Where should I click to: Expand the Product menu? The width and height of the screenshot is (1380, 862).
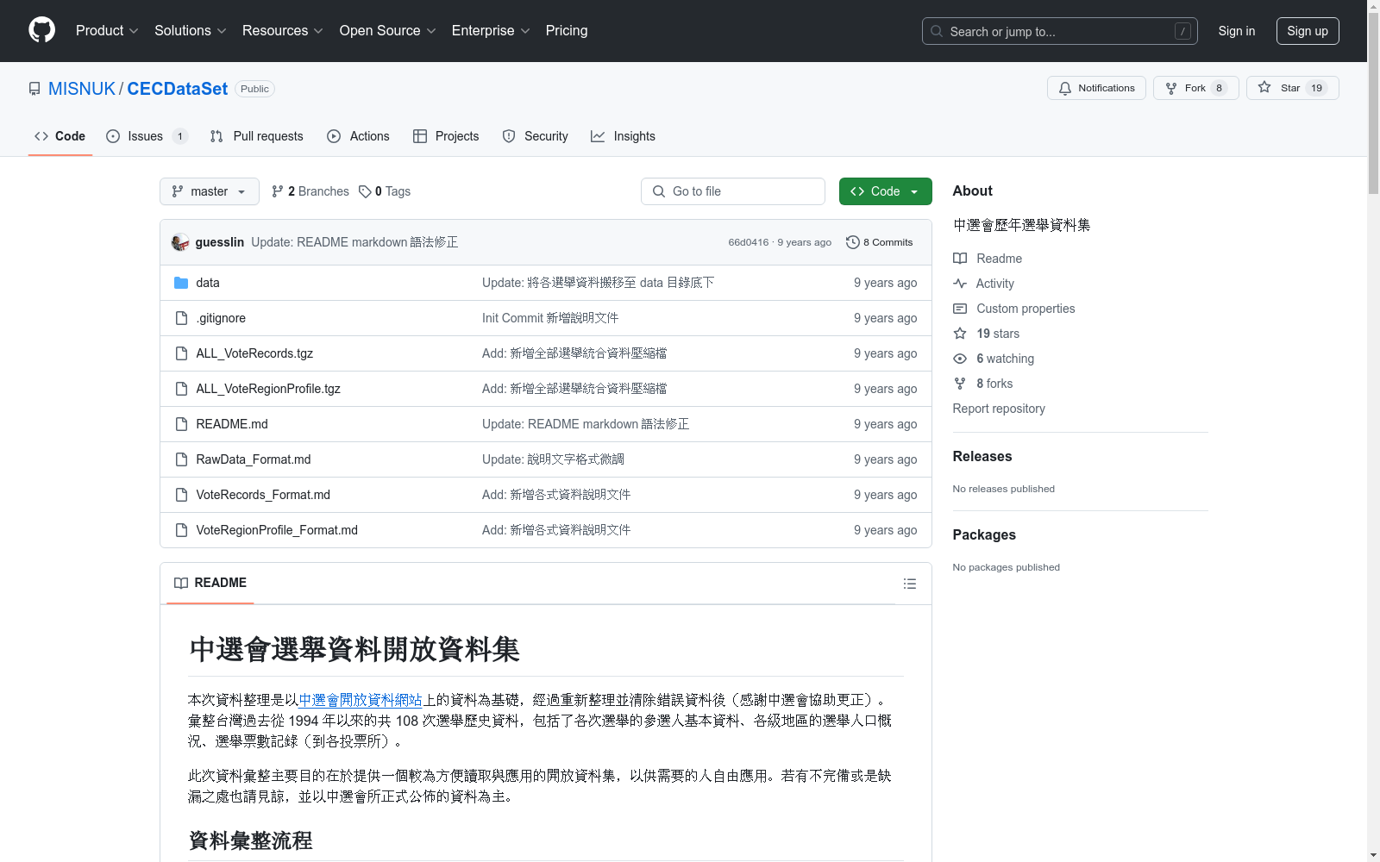point(107,30)
